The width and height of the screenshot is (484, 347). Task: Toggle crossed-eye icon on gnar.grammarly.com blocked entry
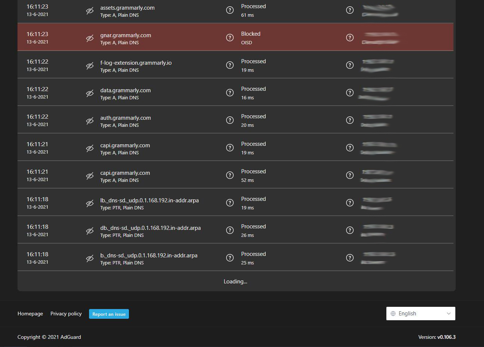(89, 38)
